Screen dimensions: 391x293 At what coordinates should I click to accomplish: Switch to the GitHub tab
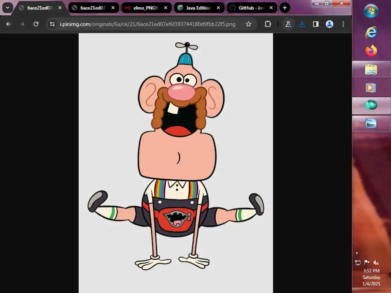[252, 8]
